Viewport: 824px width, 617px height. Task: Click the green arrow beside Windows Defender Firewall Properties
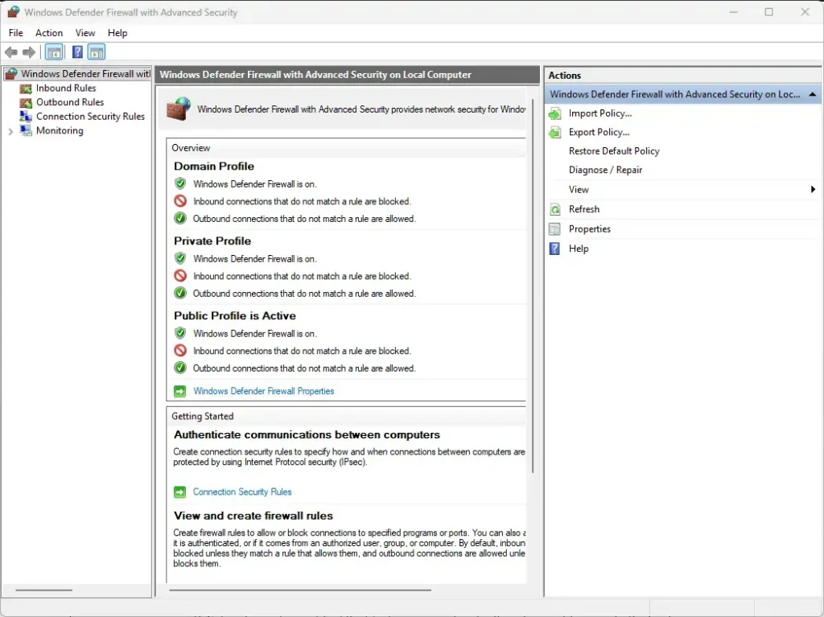tap(179, 392)
